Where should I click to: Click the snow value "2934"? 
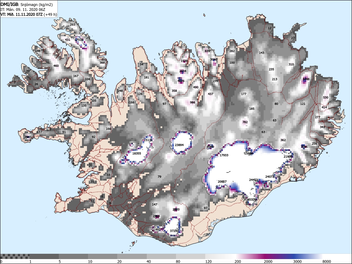[183, 71]
